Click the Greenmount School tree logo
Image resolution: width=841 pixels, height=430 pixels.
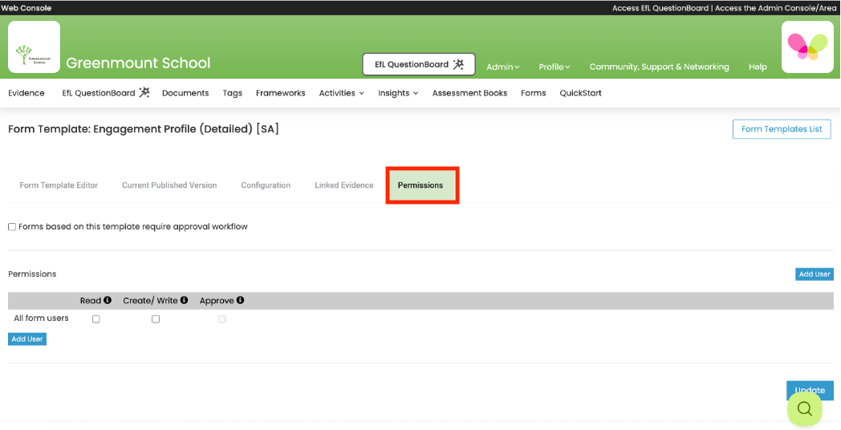tap(34, 47)
